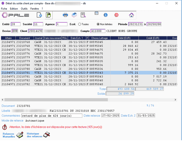Click the scrollbar right arrow

coord(175,100)
